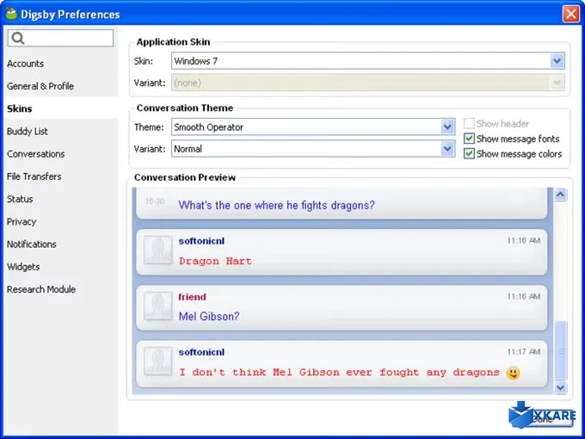Image resolution: width=585 pixels, height=439 pixels.
Task: Disable Show message fonts
Action: click(469, 139)
